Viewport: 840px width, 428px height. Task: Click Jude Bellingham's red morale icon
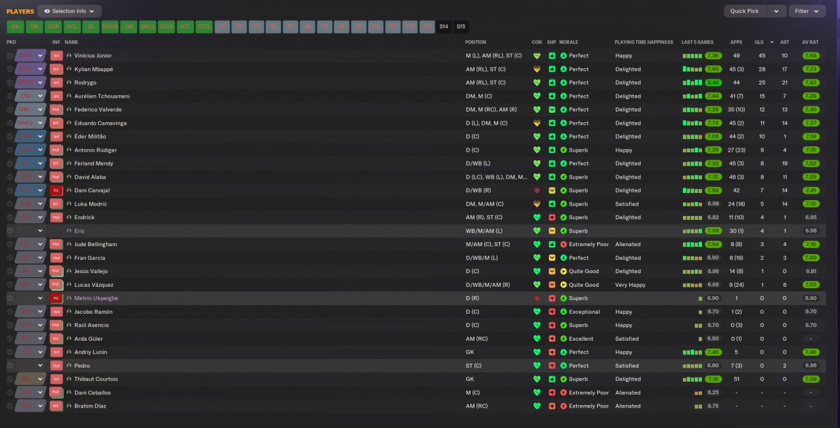click(x=564, y=244)
